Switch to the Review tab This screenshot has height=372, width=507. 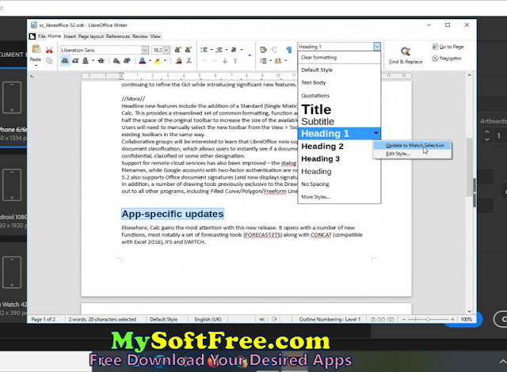coord(140,36)
